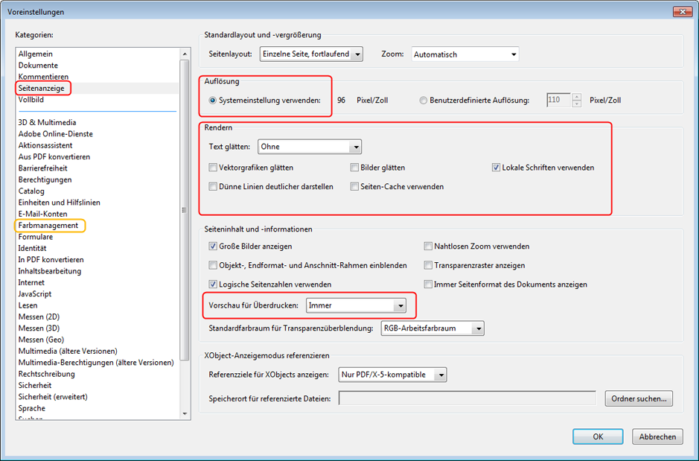Select the Allgemein category
Viewport: 699px width, 461px height.
pyautogui.click(x=35, y=54)
